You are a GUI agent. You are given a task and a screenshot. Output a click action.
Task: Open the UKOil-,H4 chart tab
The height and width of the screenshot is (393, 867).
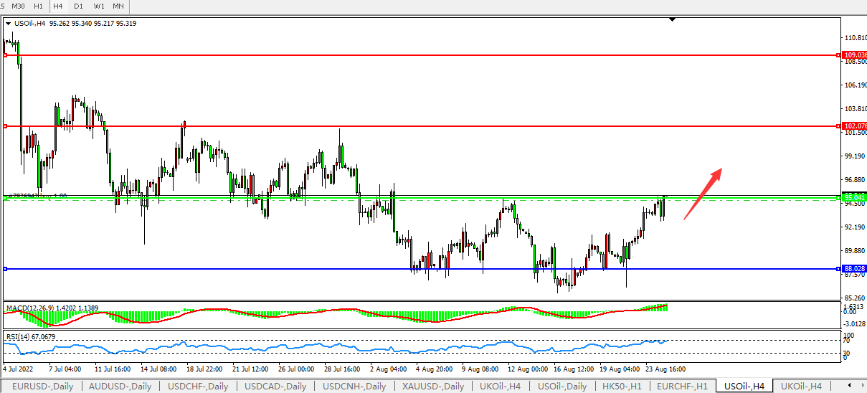800,386
